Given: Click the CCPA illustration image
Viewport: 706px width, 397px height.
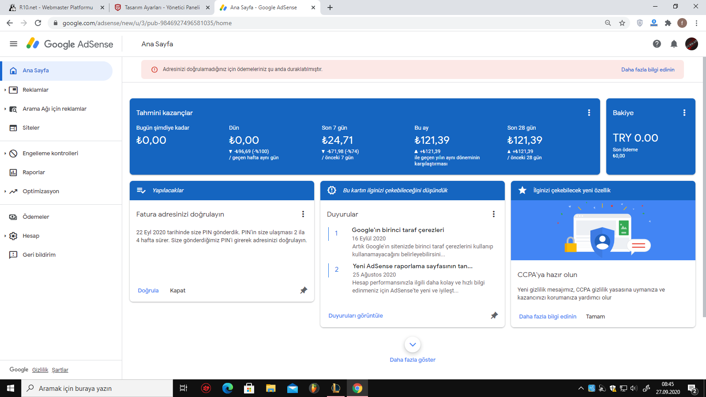Looking at the screenshot, I should (x=603, y=230).
